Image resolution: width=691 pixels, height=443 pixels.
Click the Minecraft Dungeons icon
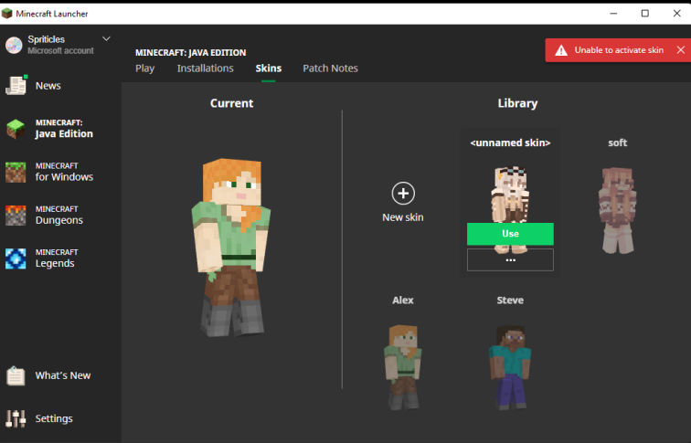[16, 215]
